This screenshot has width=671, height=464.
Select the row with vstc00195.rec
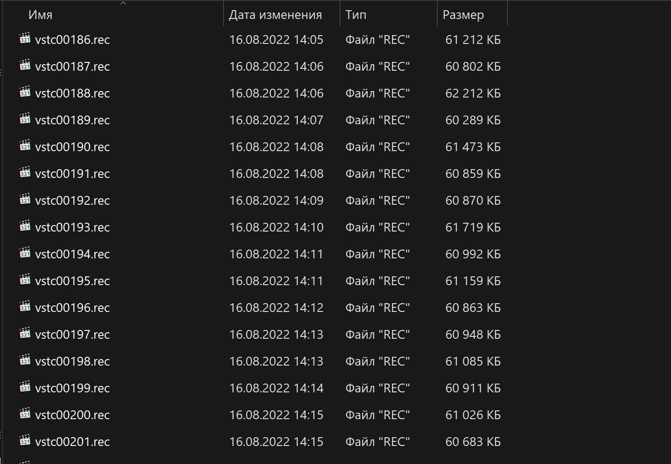[x=72, y=281]
